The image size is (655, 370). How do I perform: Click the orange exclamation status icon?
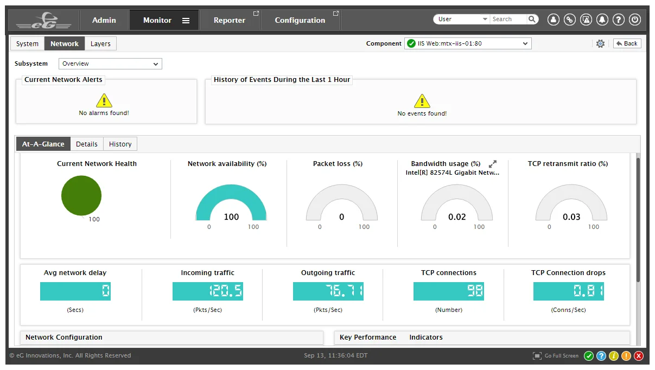click(x=626, y=356)
